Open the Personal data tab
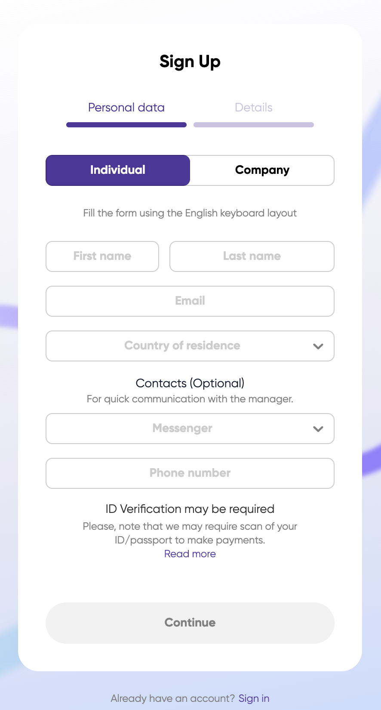Viewport: 381px width, 710px height. tap(126, 108)
